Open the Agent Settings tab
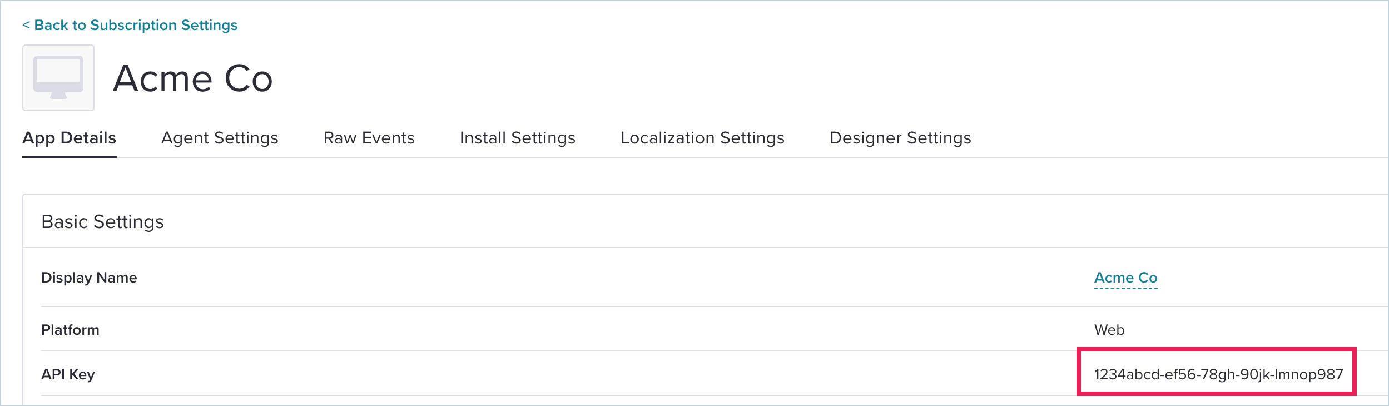 220,138
